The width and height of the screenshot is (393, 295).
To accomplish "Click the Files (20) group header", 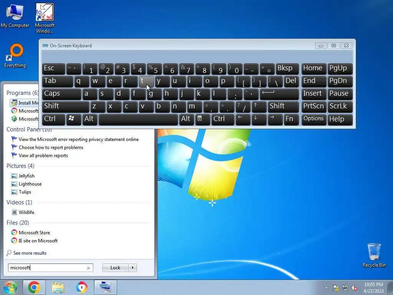I will [18, 223].
